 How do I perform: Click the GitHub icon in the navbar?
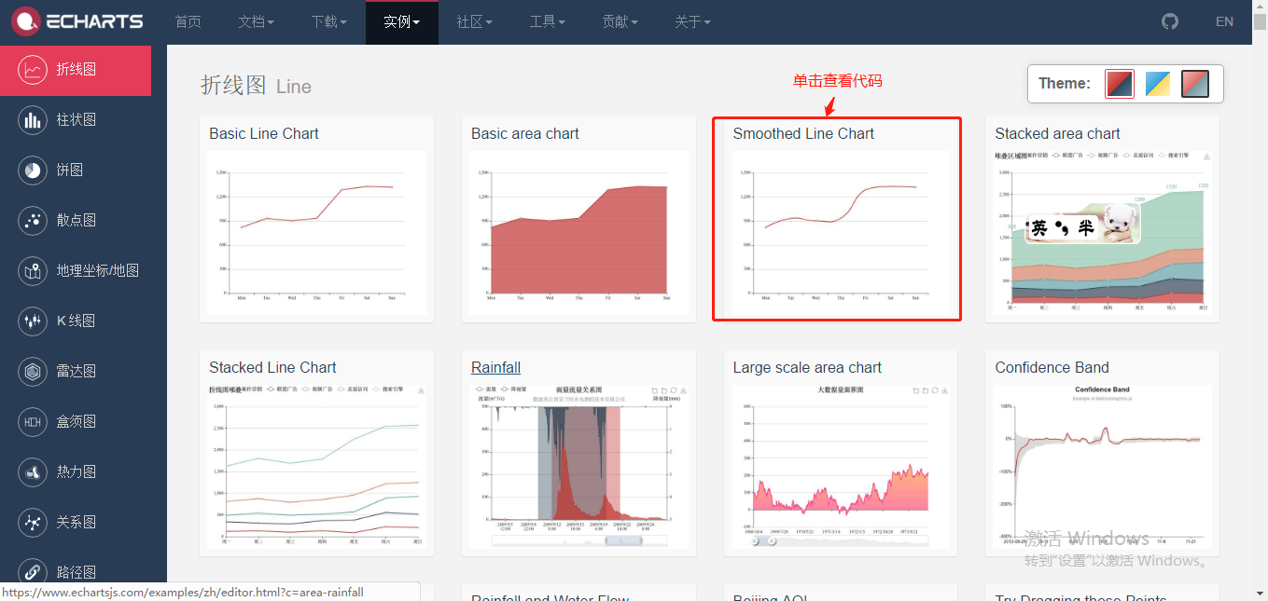tap(1169, 20)
